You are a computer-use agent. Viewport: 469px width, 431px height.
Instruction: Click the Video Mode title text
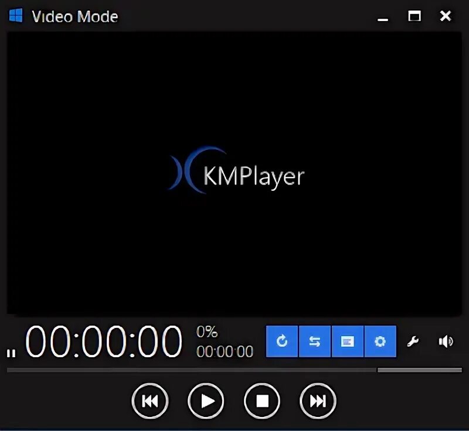[x=75, y=16]
